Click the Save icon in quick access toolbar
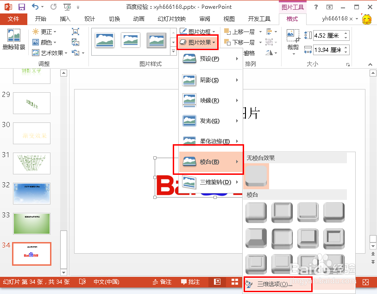The width and height of the screenshot is (377, 294). pos(22,7)
